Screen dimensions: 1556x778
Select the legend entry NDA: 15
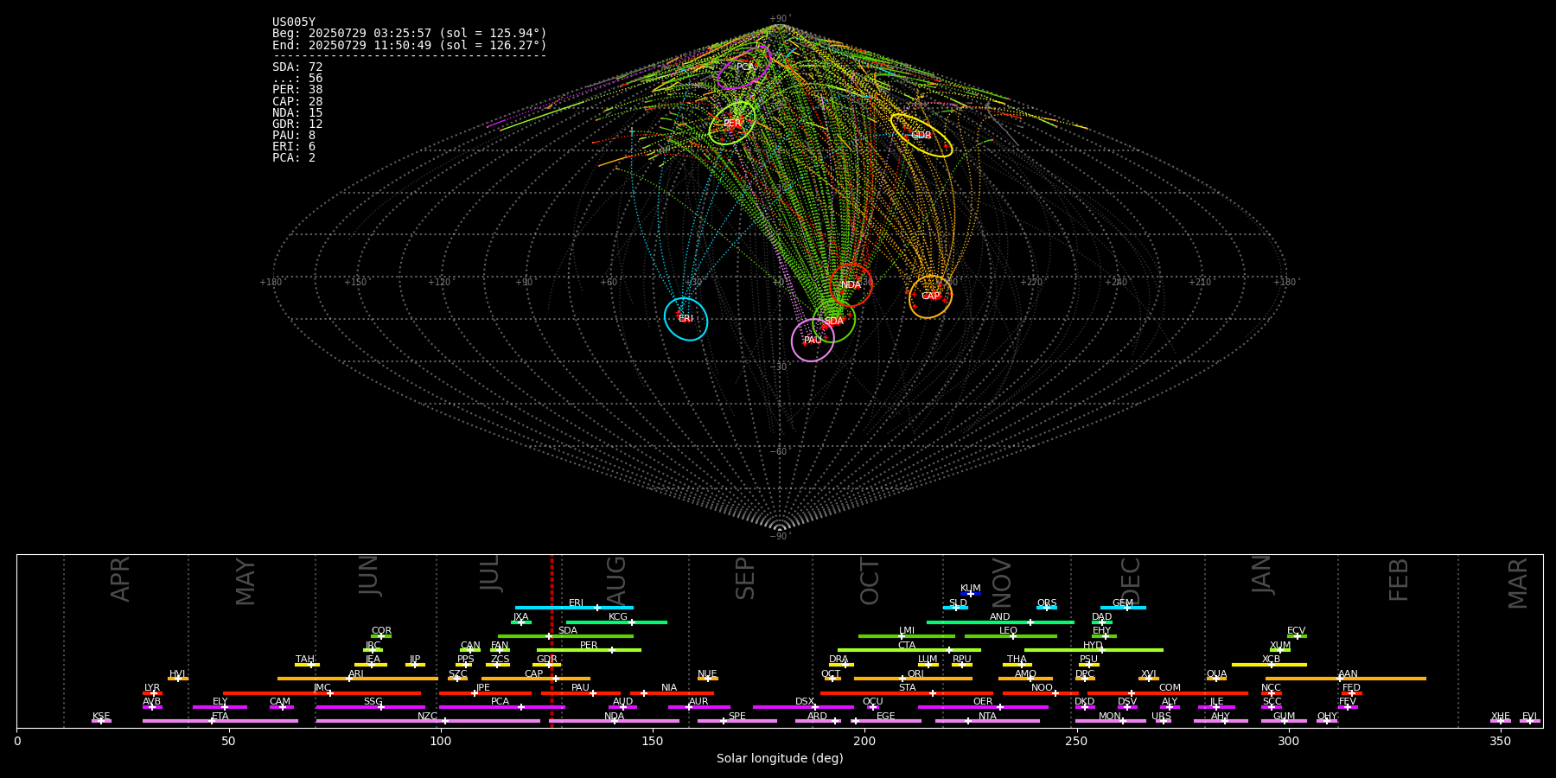tap(297, 113)
